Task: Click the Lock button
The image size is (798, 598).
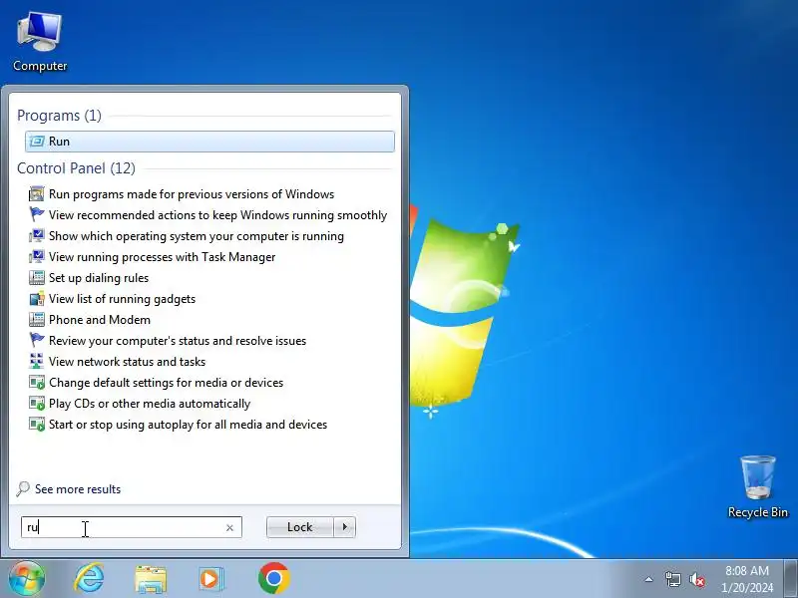Action: [x=300, y=527]
